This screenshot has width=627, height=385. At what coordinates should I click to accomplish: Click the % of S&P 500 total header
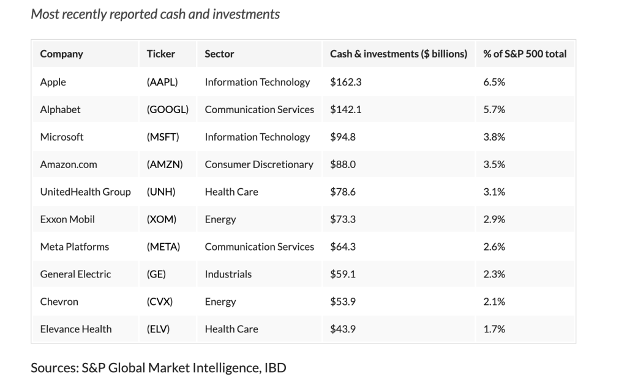(x=525, y=54)
